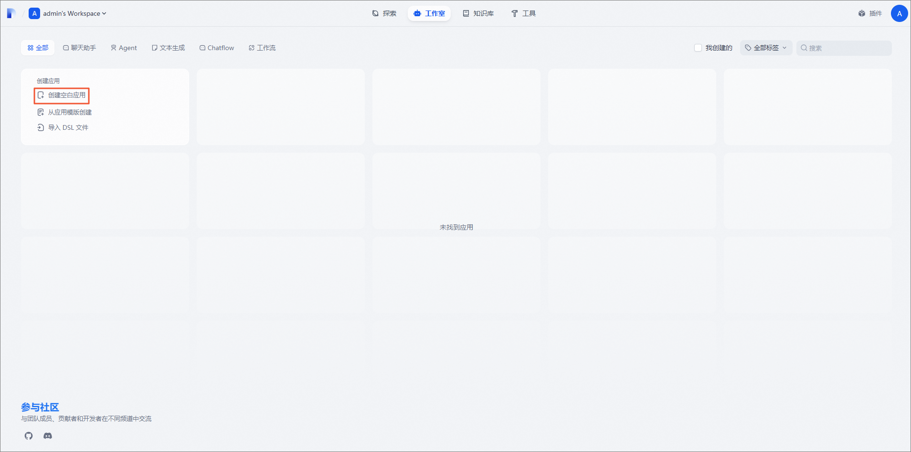This screenshot has width=911, height=452.
Task: Click the 参与社区 heading
Action: pyautogui.click(x=40, y=407)
